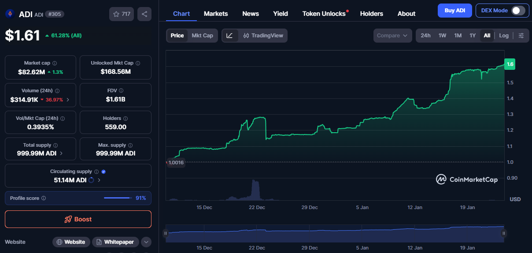
Task: Click Total supply info icon
Action: click(55, 145)
